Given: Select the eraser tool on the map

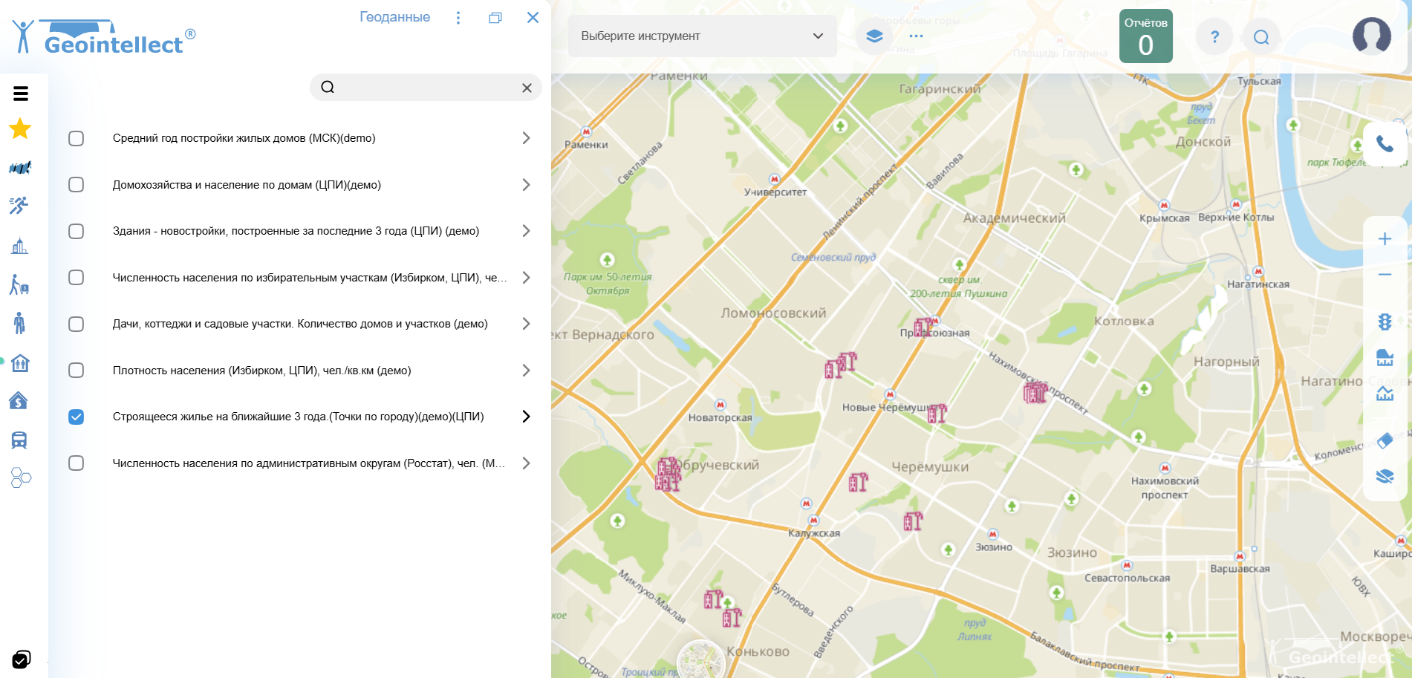Looking at the screenshot, I should [1385, 440].
